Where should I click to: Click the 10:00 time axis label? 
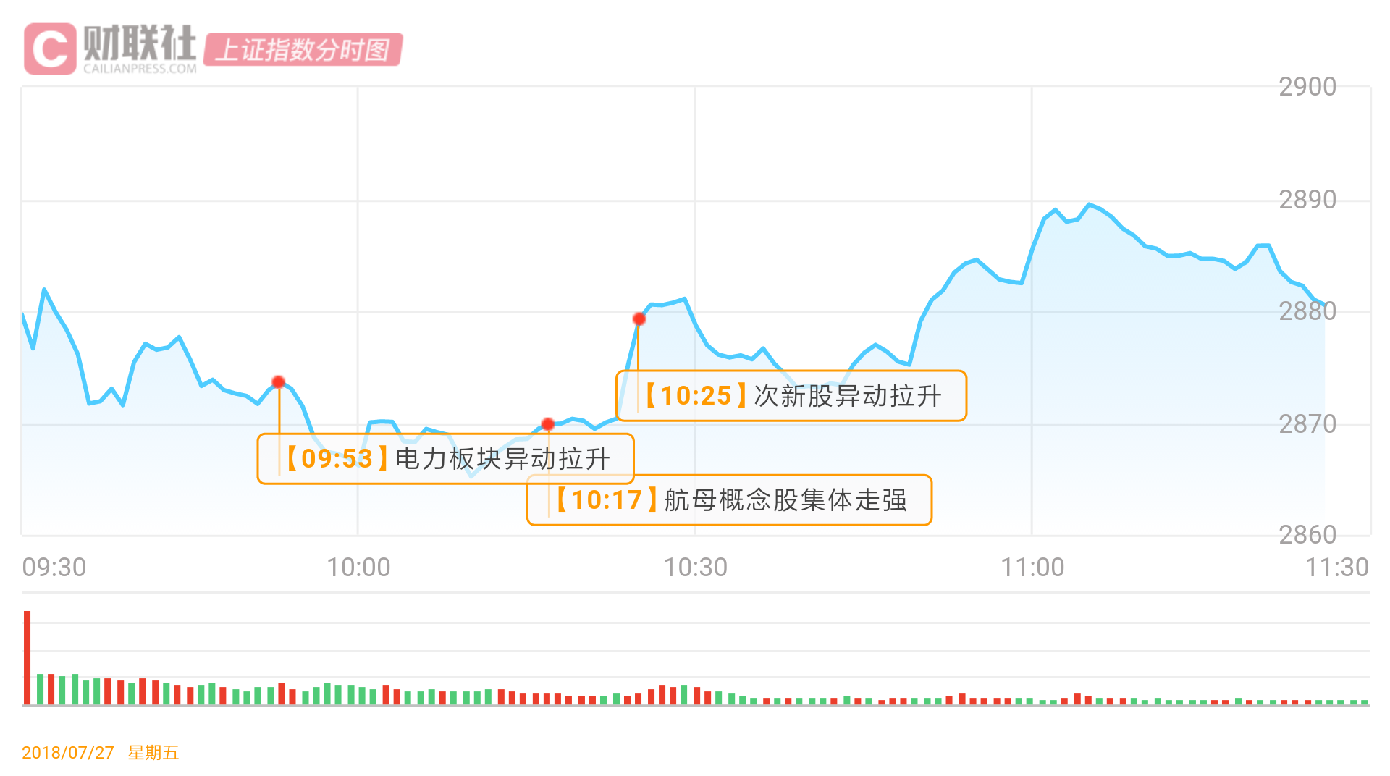[x=358, y=568]
